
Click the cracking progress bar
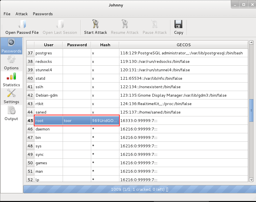[139, 189]
